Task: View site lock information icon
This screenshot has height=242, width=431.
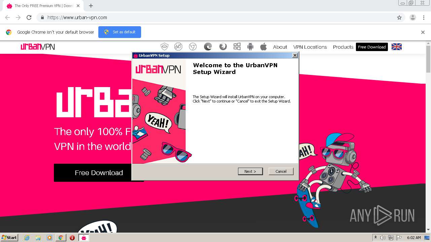Action: pos(42,17)
